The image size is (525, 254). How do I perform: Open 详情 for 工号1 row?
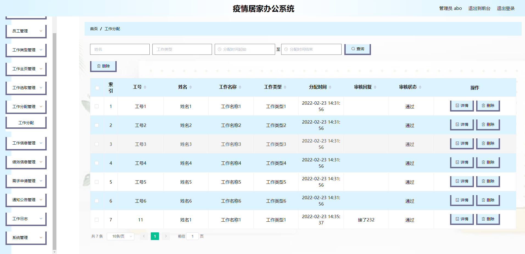tap(462, 106)
